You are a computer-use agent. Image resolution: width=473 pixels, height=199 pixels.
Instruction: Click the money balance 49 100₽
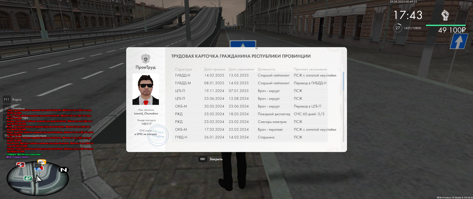point(452,30)
